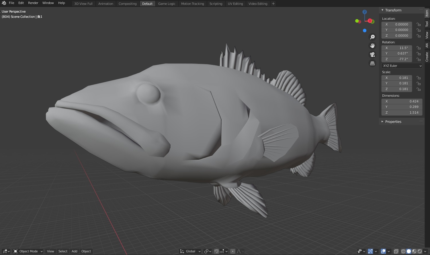This screenshot has width=430, height=255.
Task: Select material preview shading mode
Action: tap(414, 251)
